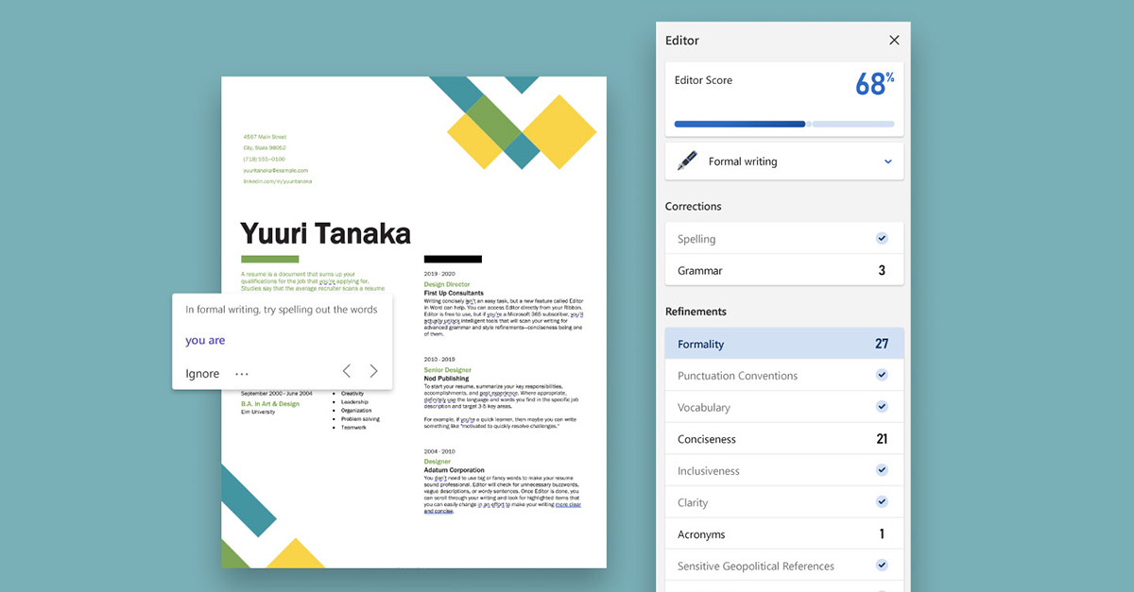Click the Adatum Corporation company name

pyautogui.click(x=454, y=470)
